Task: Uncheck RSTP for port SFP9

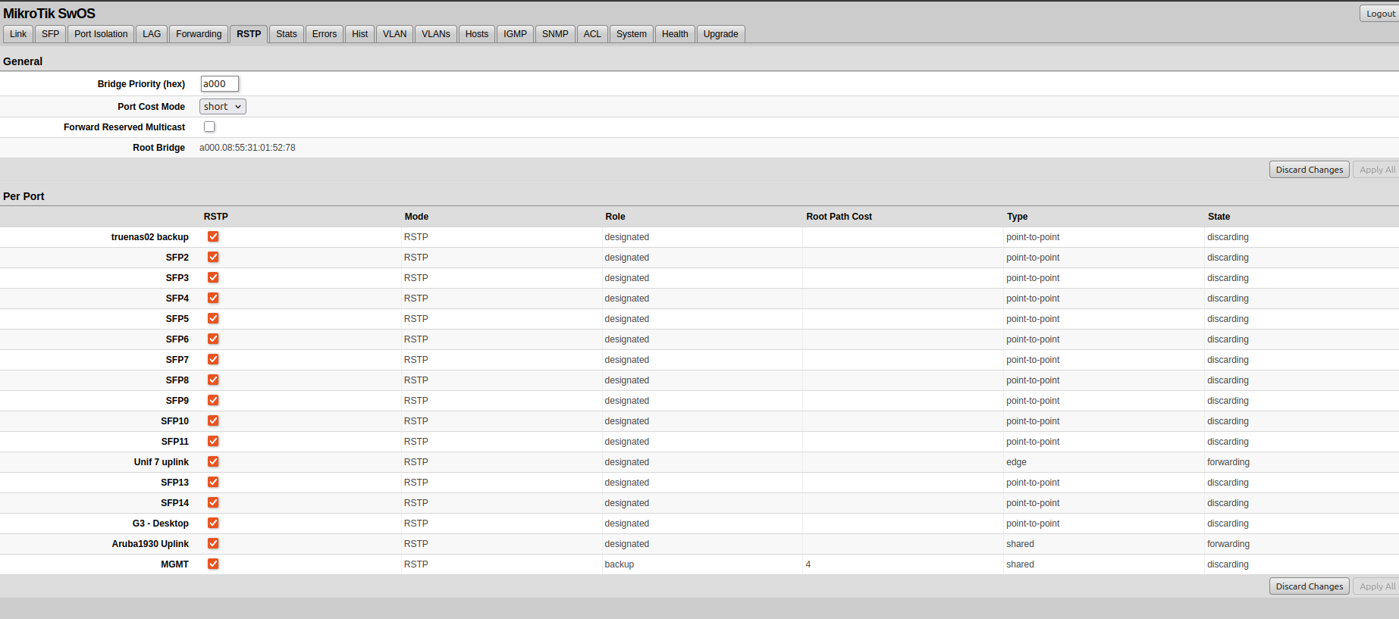Action: pyautogui.click(x=213, y=400)
